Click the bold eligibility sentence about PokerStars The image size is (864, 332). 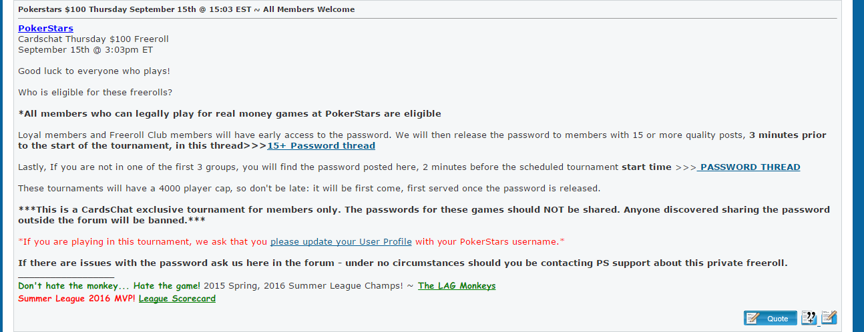click(x=230, y=113)
